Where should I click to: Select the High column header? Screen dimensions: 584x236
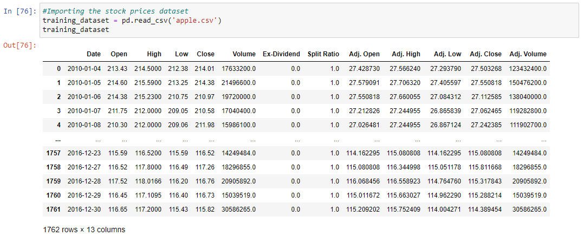(x=154, y=54)
